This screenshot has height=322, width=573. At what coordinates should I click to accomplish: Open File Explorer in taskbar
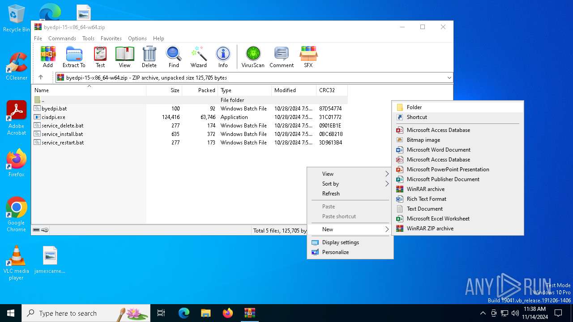pyautogui.click(x=206, y=313)
